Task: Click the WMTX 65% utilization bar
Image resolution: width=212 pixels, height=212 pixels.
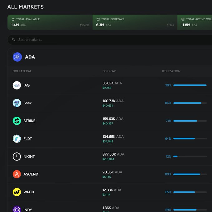Action: (190, 192)
